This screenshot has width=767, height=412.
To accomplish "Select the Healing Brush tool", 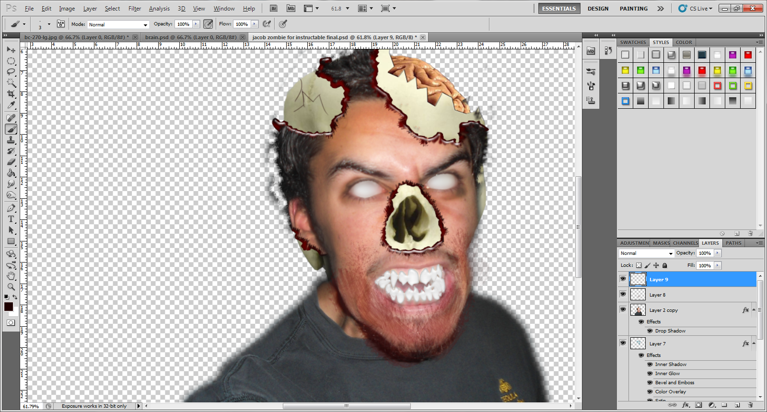I will point(11,118).
